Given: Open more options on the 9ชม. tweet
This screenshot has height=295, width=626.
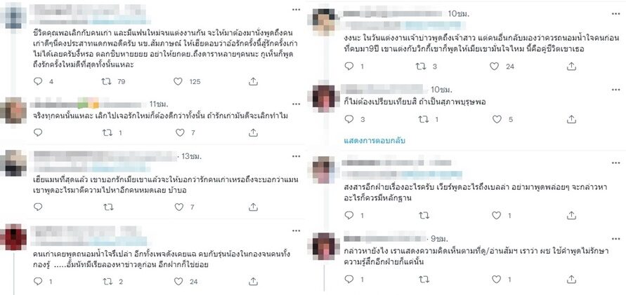Looking at the screenshot, I should tap(616, 238).
